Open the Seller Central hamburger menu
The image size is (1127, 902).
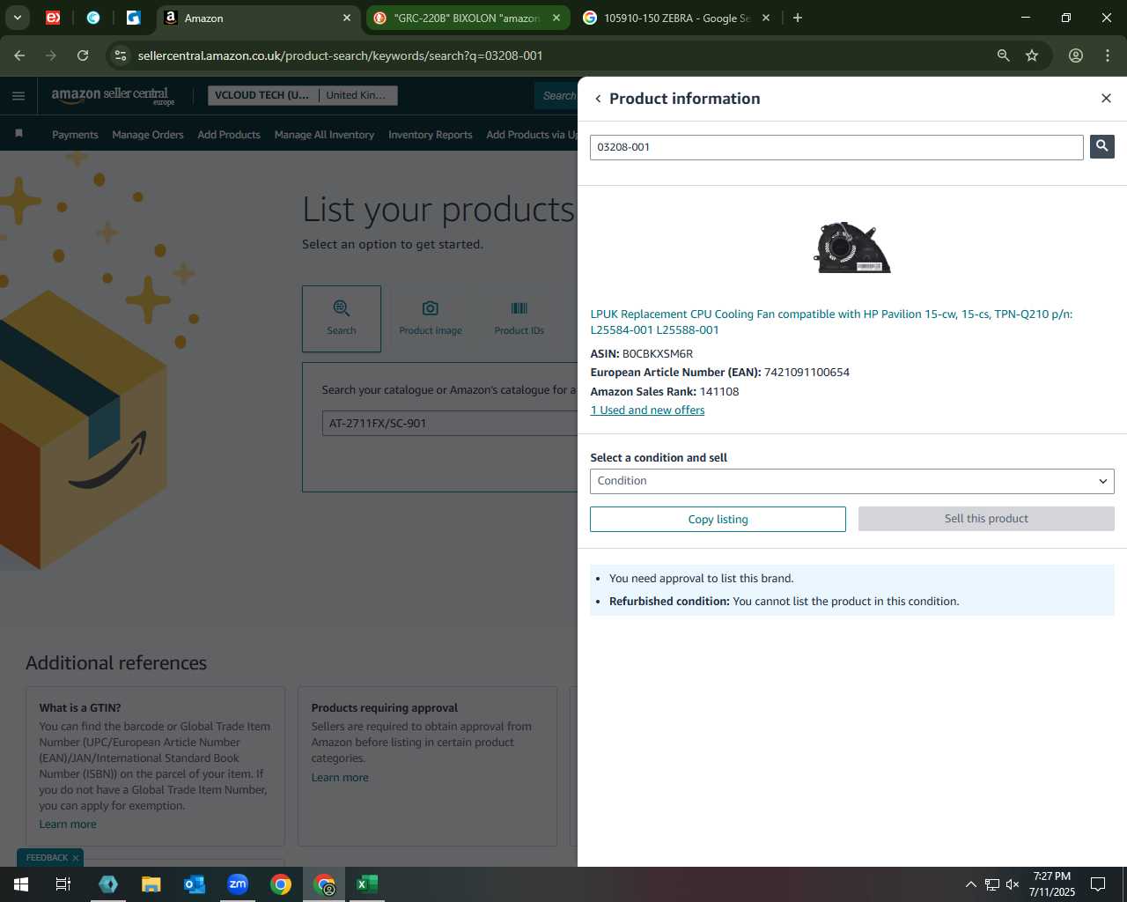18,96
